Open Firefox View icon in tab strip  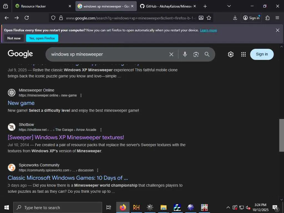(6, 6)
